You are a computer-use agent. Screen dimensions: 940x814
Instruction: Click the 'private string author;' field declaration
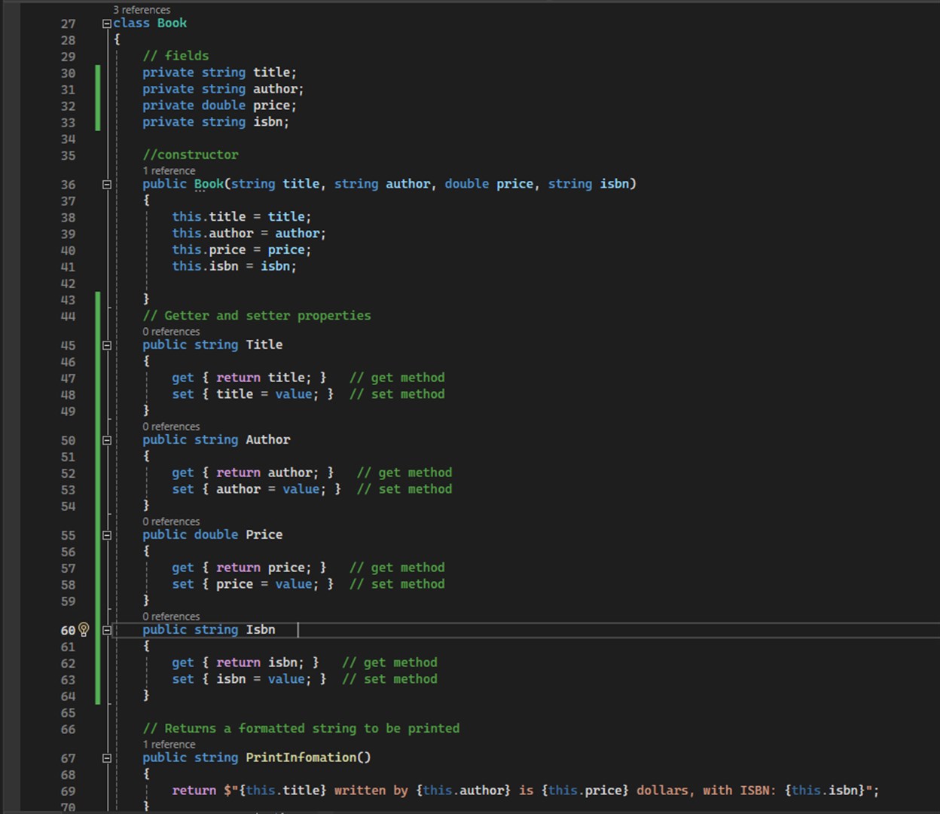(223, 89)
